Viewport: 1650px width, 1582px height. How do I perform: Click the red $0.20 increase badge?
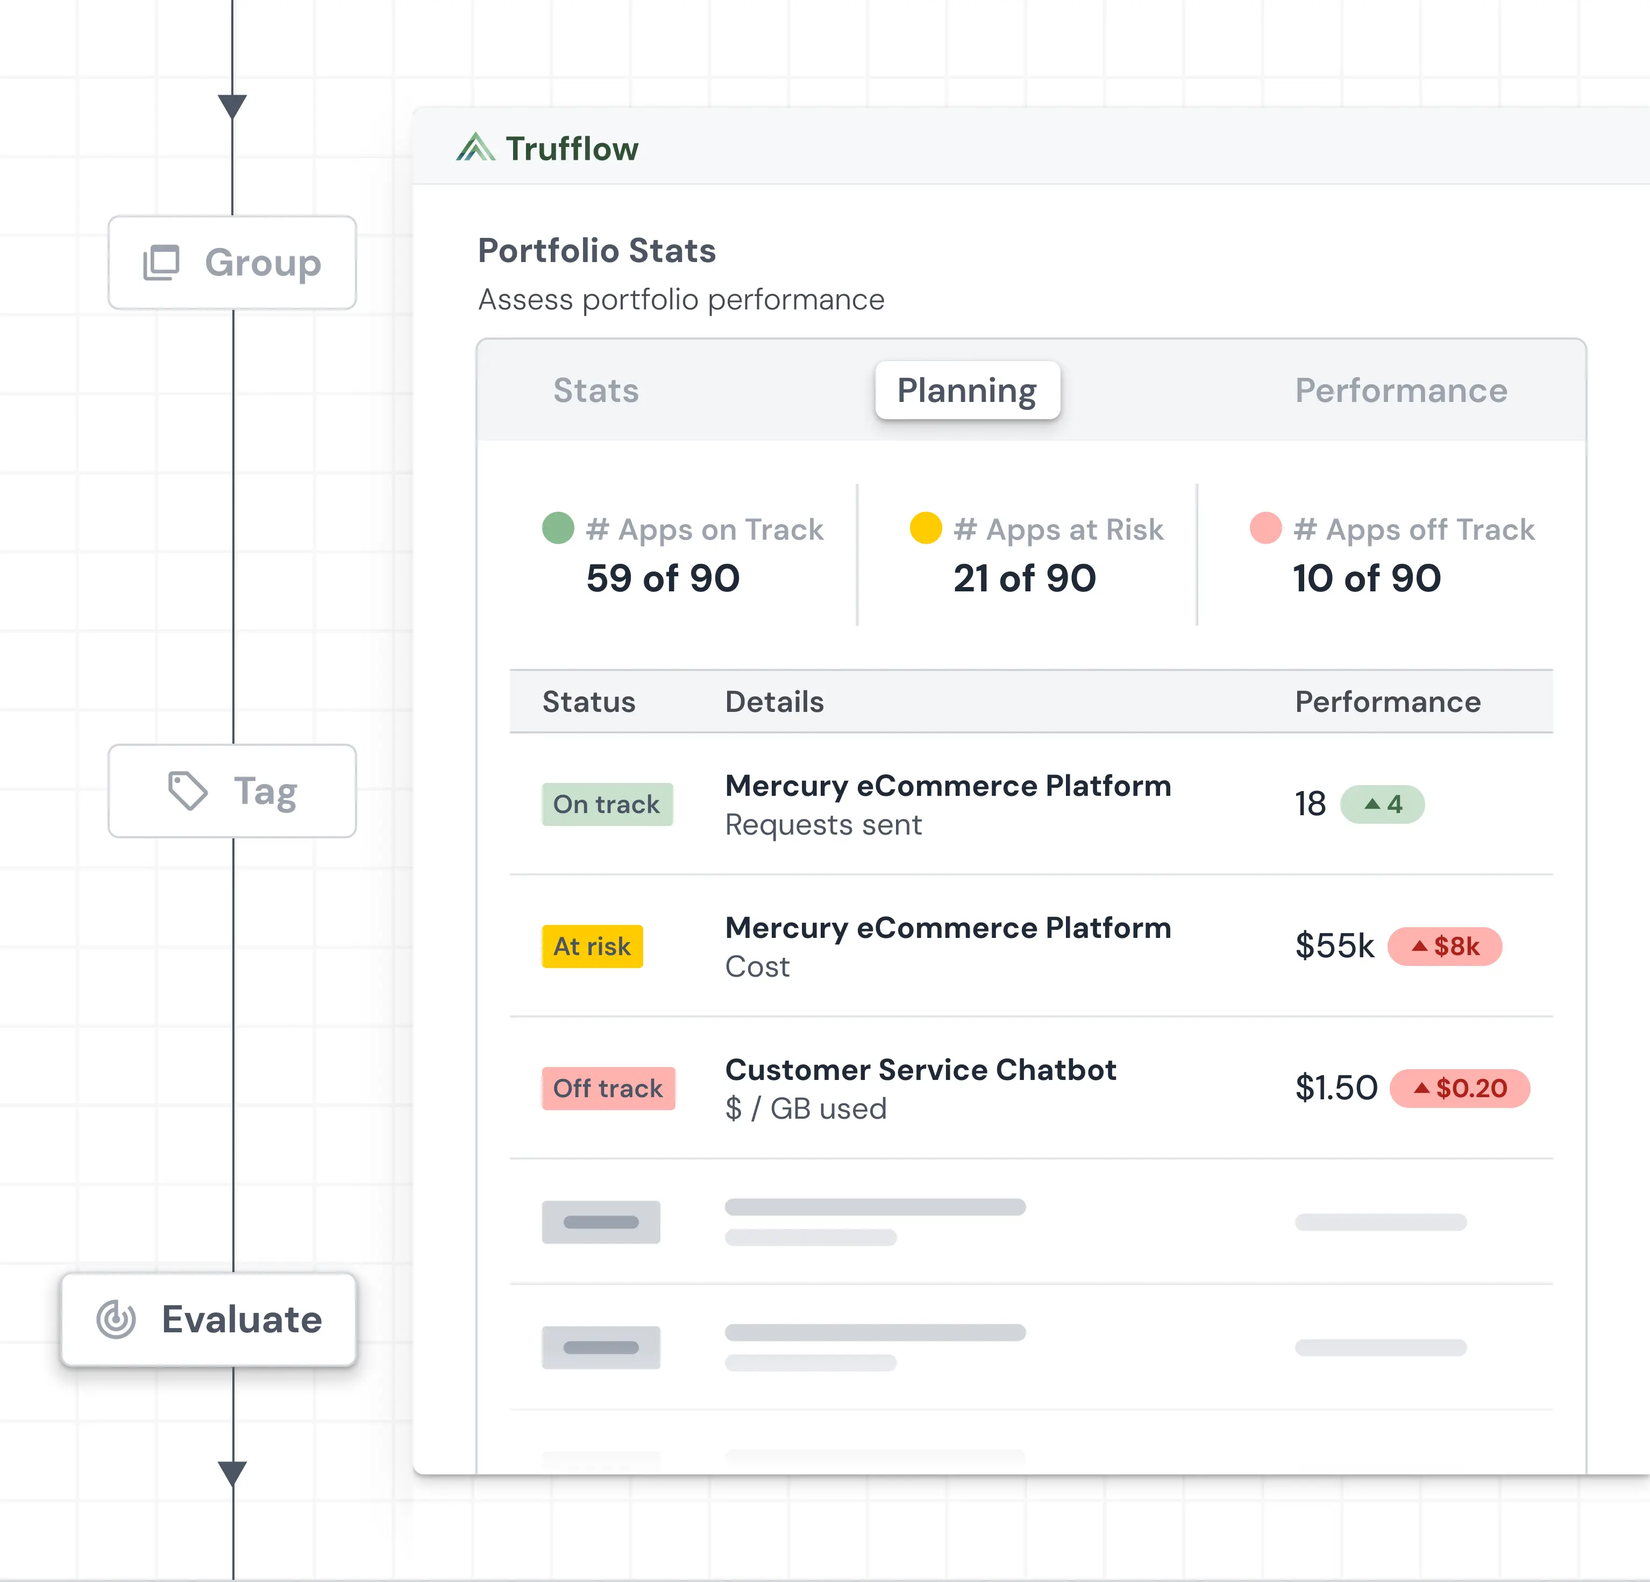(1459, 1089)
